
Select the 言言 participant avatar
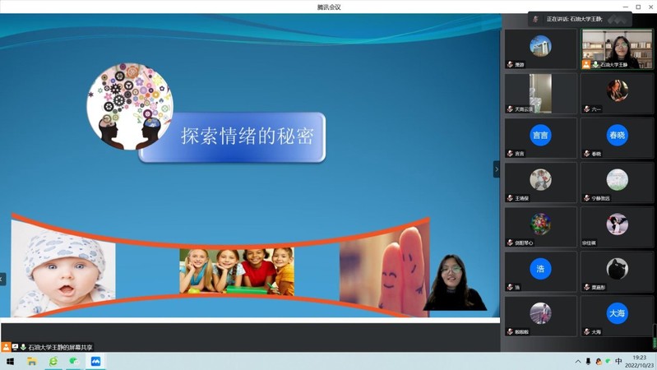point(540,135)
